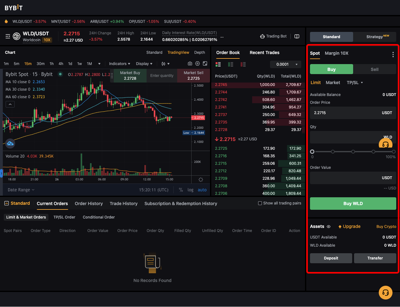
Task: Toggle the percent scale on chart
Action: (x=181, y=190)
